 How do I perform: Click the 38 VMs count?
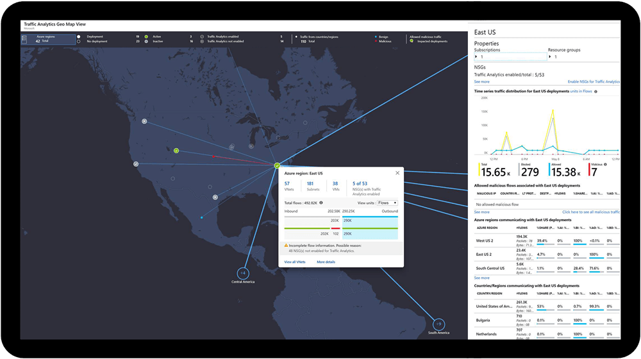pos(335,183)
